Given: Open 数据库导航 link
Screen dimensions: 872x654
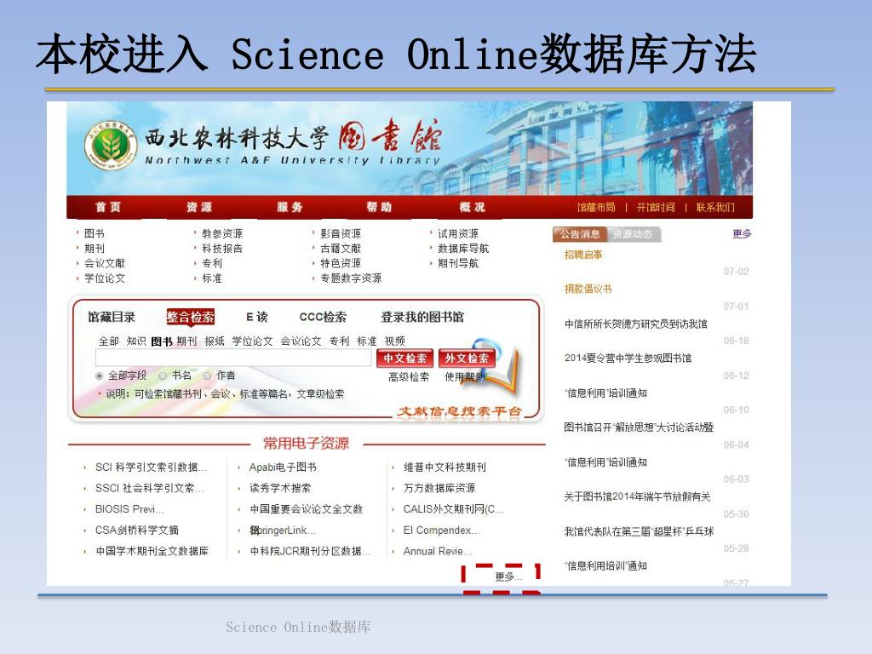Looking at the screenshot, I should 463,248.
